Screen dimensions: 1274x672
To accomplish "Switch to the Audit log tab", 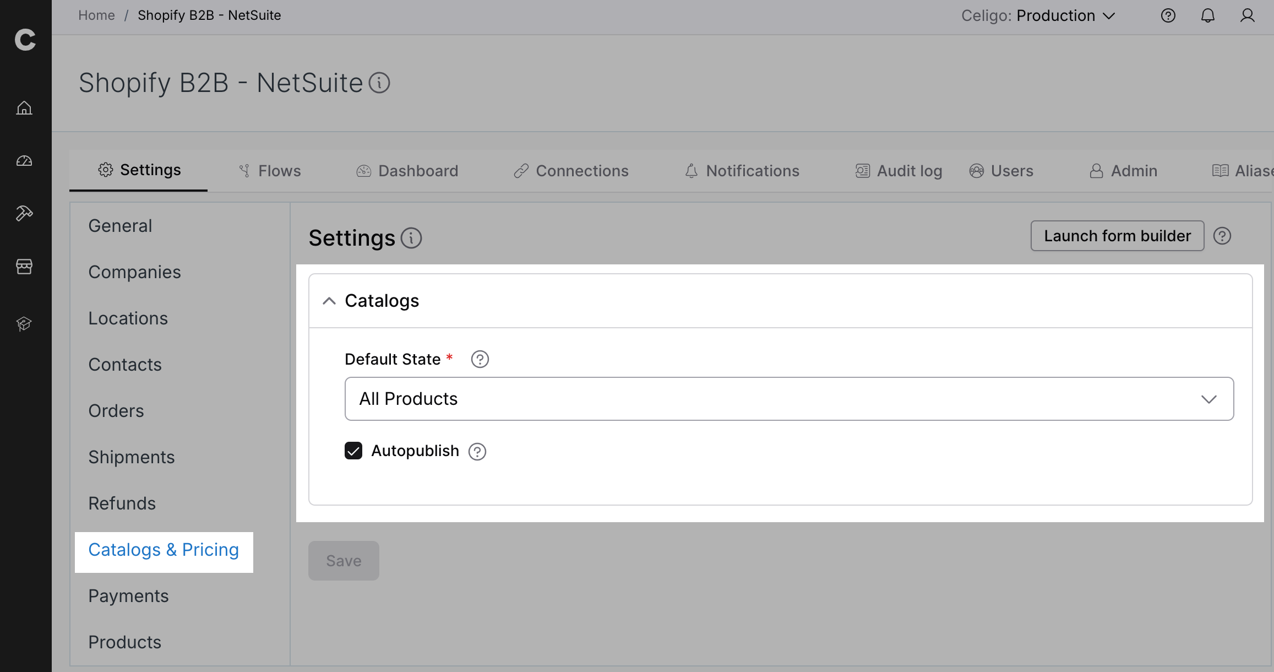I will [899, 171].
